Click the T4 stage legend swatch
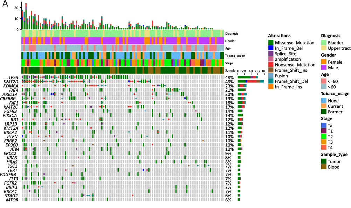The height and width of the screenshot is (208, 351). pyautogui.click(x=324, y=147)
